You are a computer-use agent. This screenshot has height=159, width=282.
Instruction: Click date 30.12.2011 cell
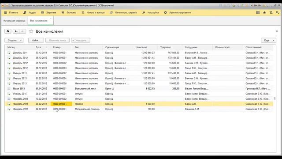(41, 53)
